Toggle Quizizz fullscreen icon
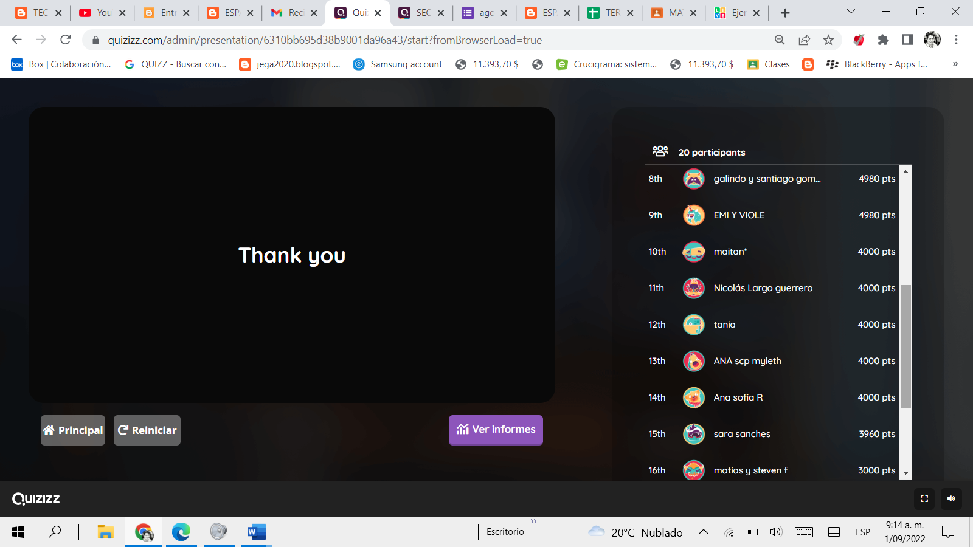This screenshot has width=973, height=547. [x=924, y=498]
